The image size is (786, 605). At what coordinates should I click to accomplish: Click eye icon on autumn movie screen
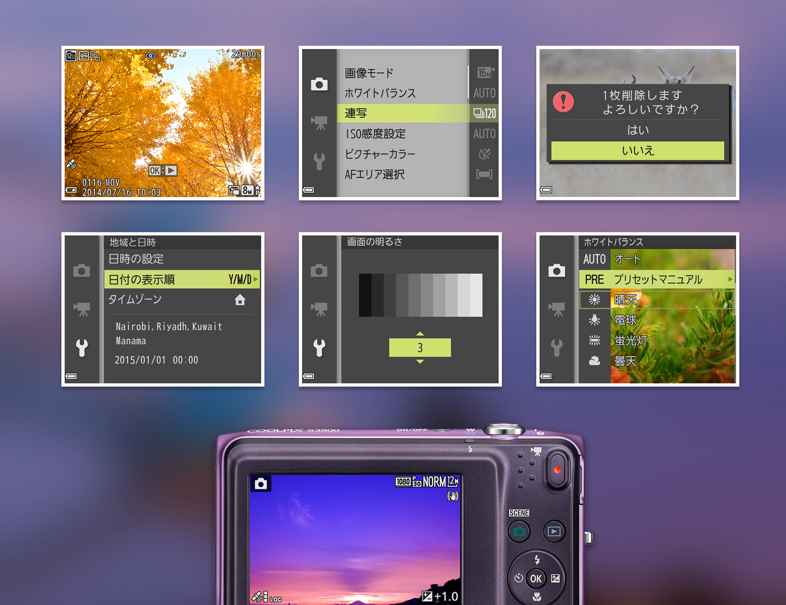click(150, 56)
